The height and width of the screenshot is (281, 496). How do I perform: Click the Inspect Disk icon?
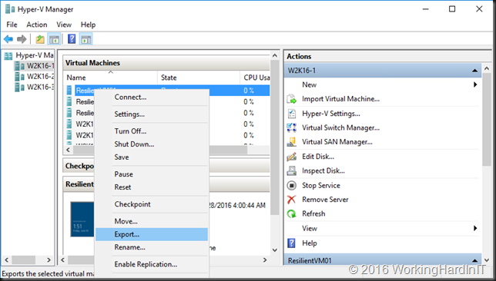click(x=291, y=171)
